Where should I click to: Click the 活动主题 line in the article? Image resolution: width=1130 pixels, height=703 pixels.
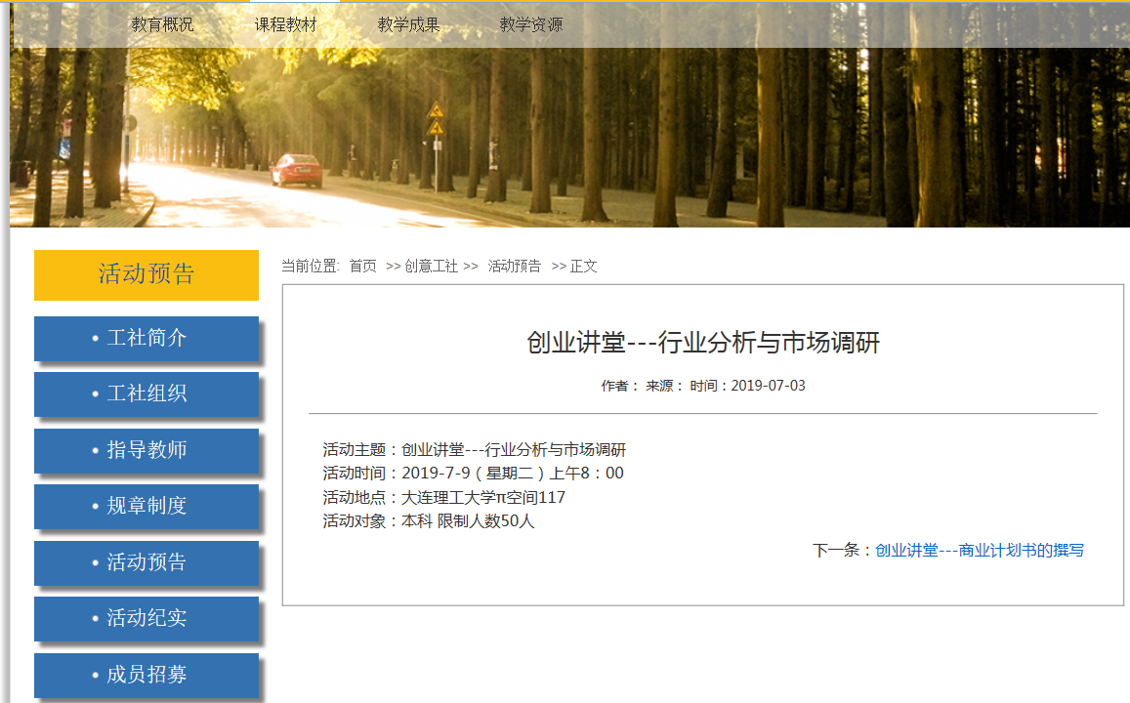coord(475,450)
